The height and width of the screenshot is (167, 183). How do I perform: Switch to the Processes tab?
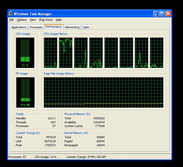point(36,27)
